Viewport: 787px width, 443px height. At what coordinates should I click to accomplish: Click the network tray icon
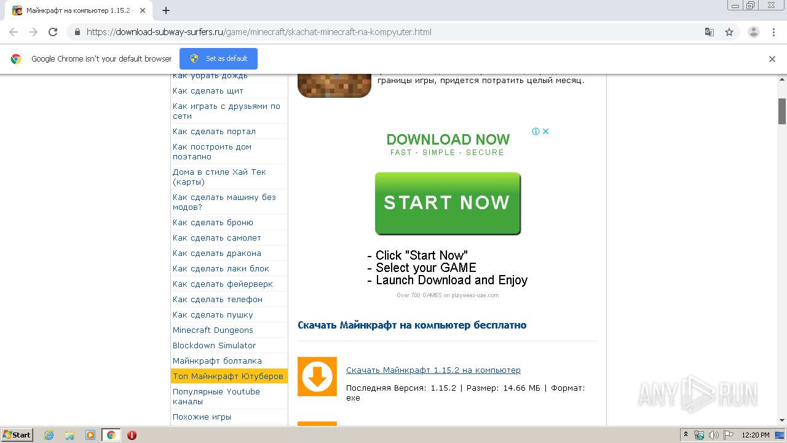(699, 435)
